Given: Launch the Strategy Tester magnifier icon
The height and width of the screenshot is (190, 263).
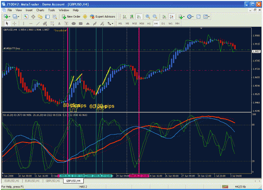Looking at the screenshot, I should coord(55,16).
